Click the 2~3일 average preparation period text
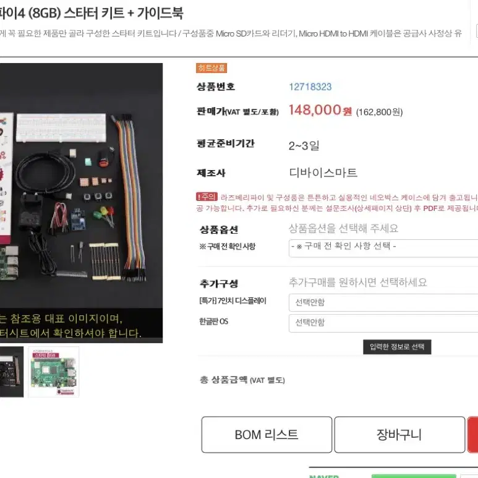Screen dimensions: 478x478 304,145
